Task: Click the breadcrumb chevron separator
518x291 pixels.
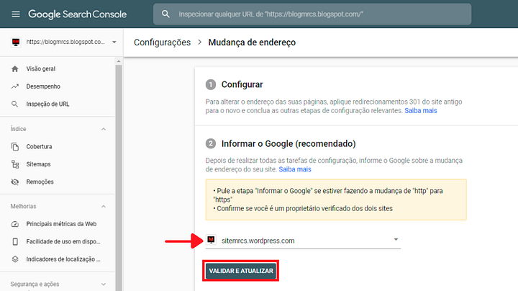Action: (x=199, y=42)
